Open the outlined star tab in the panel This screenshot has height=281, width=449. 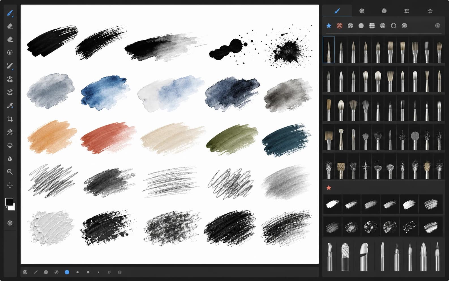click(430, 11)
